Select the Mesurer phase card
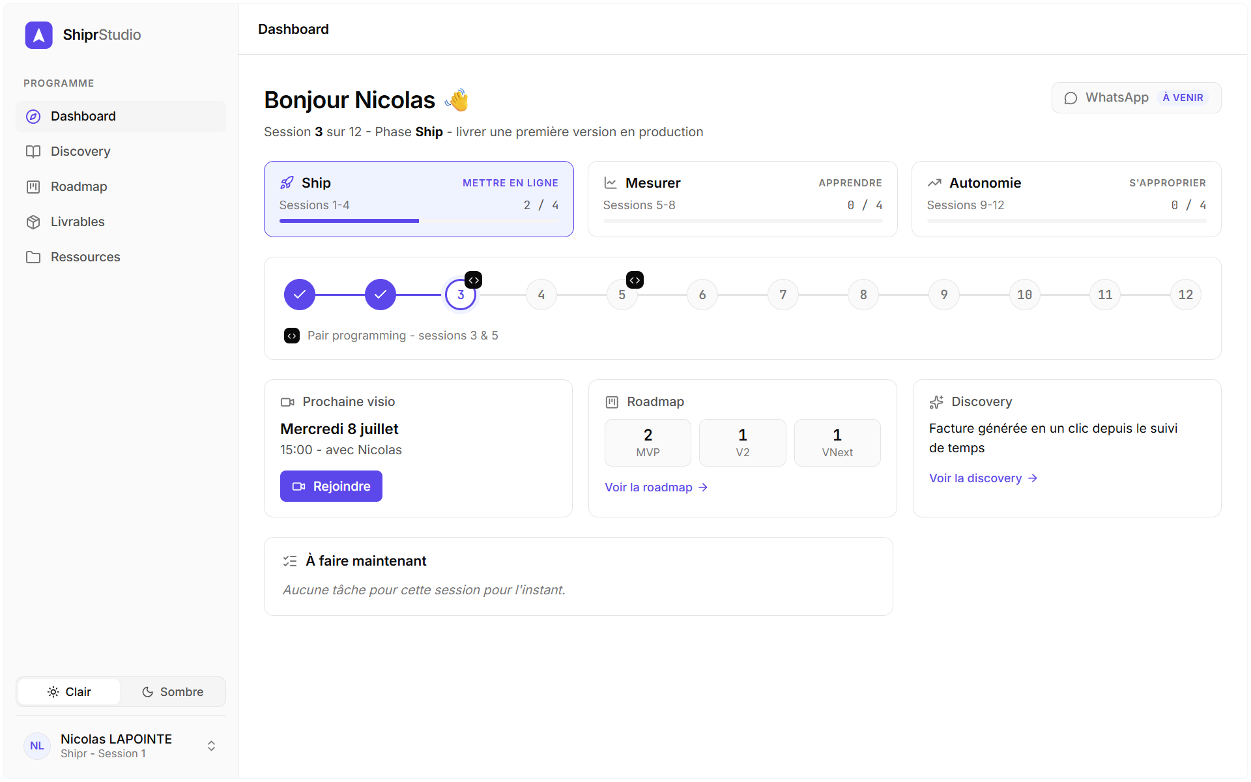 point(743,199)
